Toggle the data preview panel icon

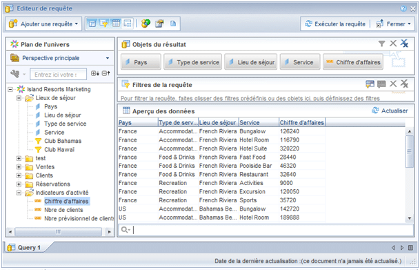pos(116,24)
